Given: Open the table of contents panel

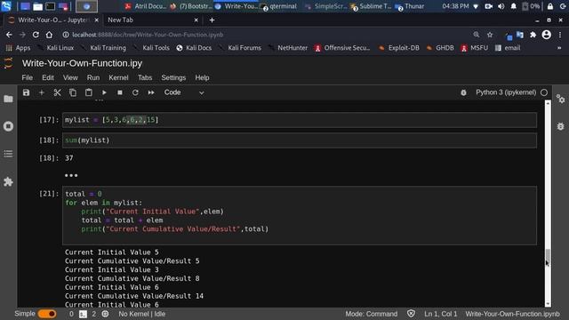Looking at the screenshot, I should coord(8,154).
